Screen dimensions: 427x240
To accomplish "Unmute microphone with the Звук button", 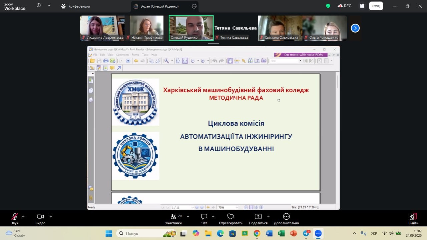I will pyautogui.click(x=15, y=219).
